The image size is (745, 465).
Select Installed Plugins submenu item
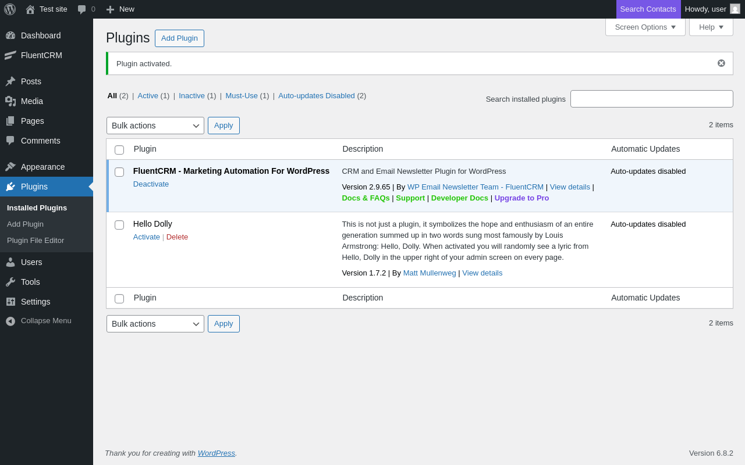click(37, 208)
